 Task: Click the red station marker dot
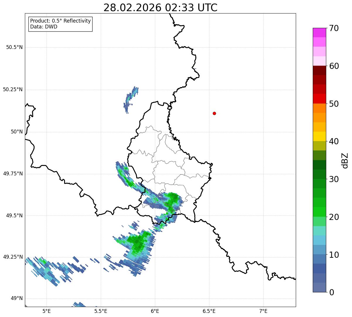[214, 113]
